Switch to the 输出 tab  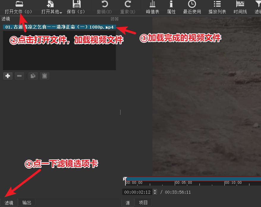26,203
